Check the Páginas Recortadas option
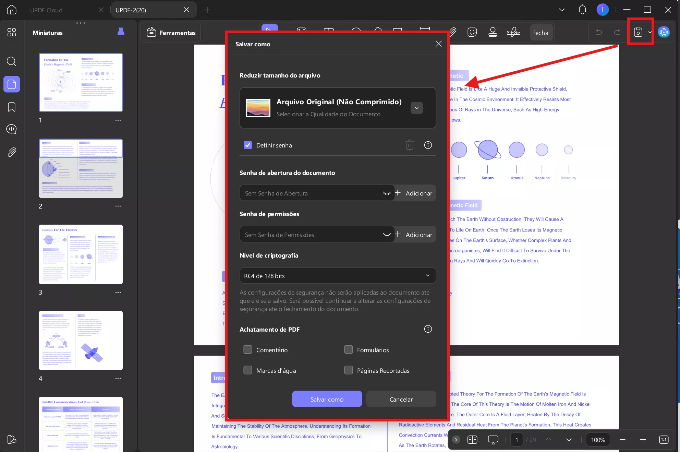 pyautogui.click(x=348, y=370)
